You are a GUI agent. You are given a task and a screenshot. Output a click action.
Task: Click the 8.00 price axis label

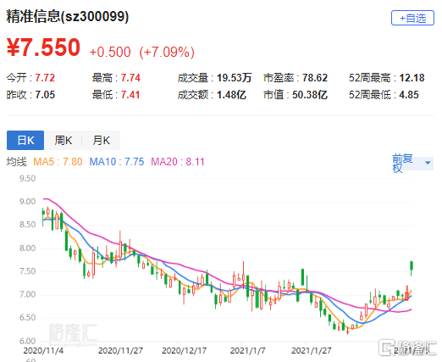pyautogui.click(x=27, y=248)
